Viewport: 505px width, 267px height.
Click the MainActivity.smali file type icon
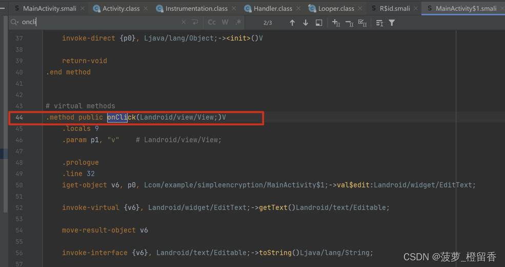tap(17, 8)
